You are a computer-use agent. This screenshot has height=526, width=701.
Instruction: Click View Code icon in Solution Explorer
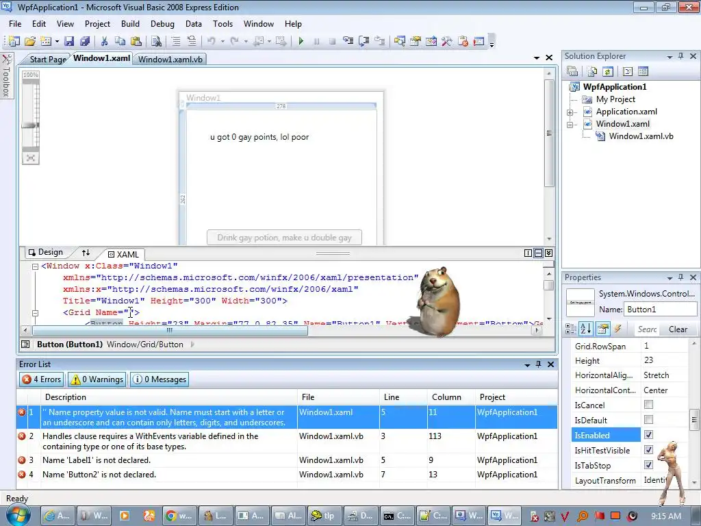click(628, 71)
